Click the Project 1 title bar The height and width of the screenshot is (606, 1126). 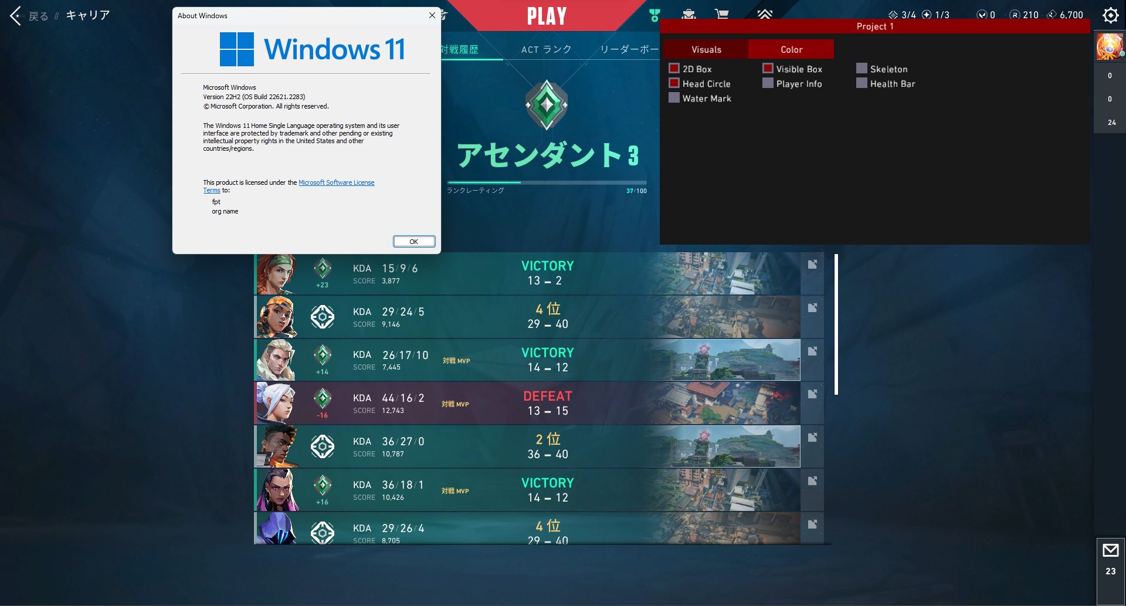click(875, 26)
